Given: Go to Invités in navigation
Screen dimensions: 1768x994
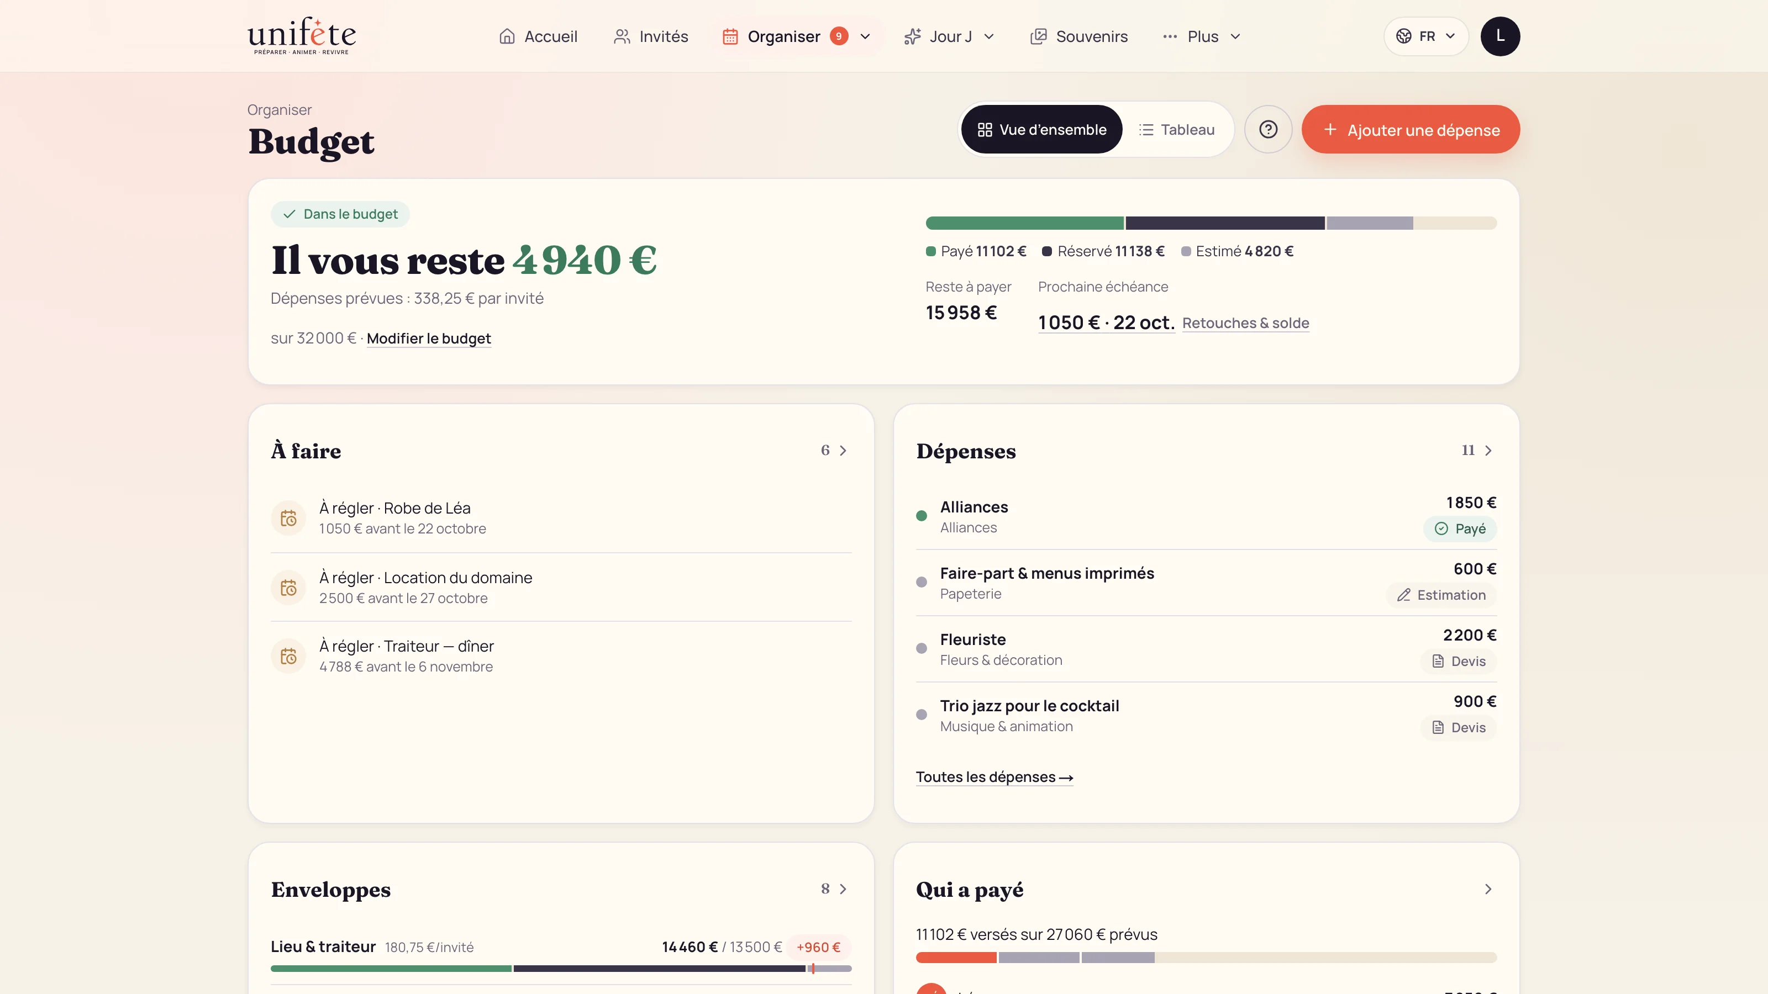Looking at the screenshot, I should 650,36.
